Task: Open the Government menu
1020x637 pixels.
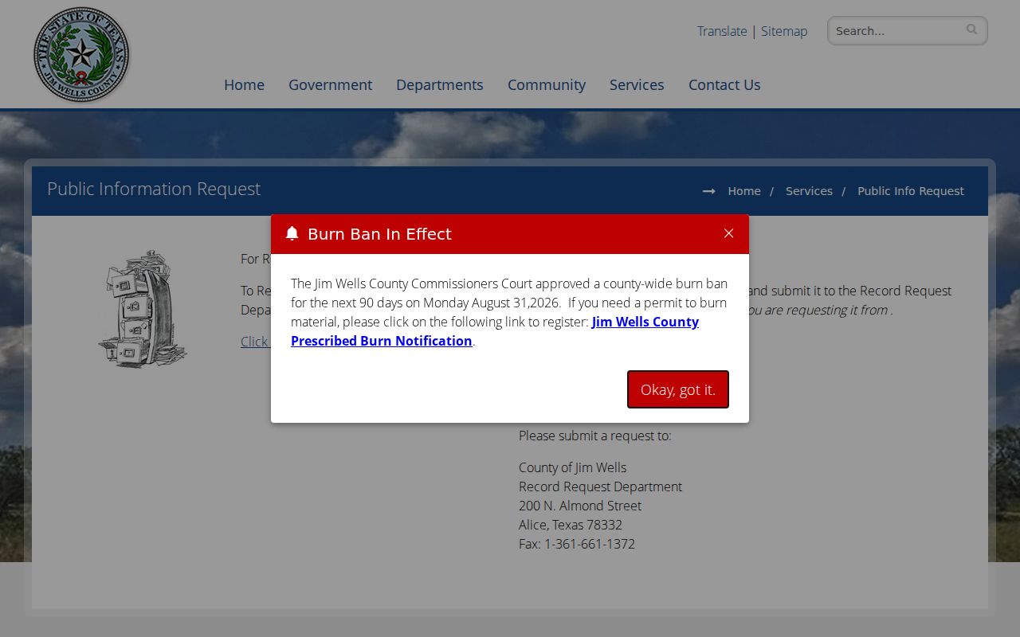Action: (x=330, y=84)
